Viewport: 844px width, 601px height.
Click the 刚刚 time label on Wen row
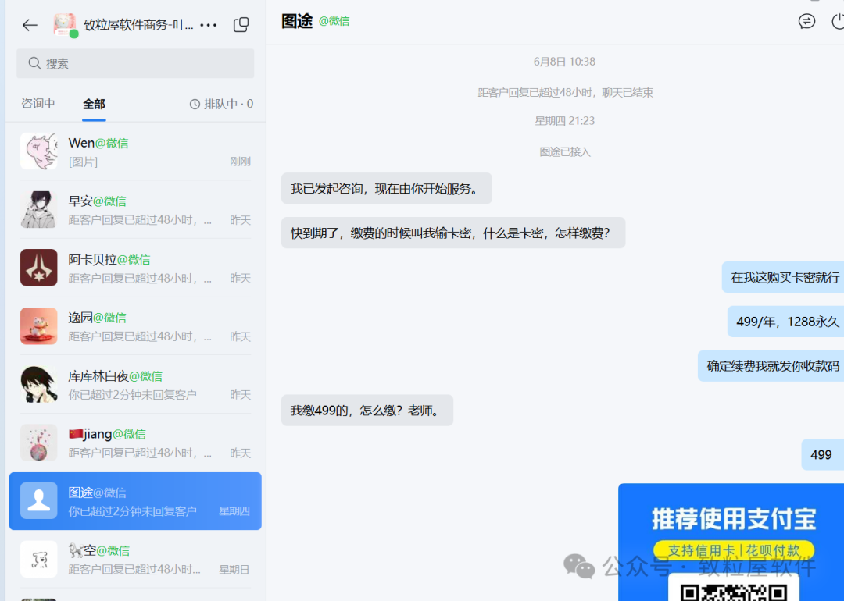click(240, 162)
